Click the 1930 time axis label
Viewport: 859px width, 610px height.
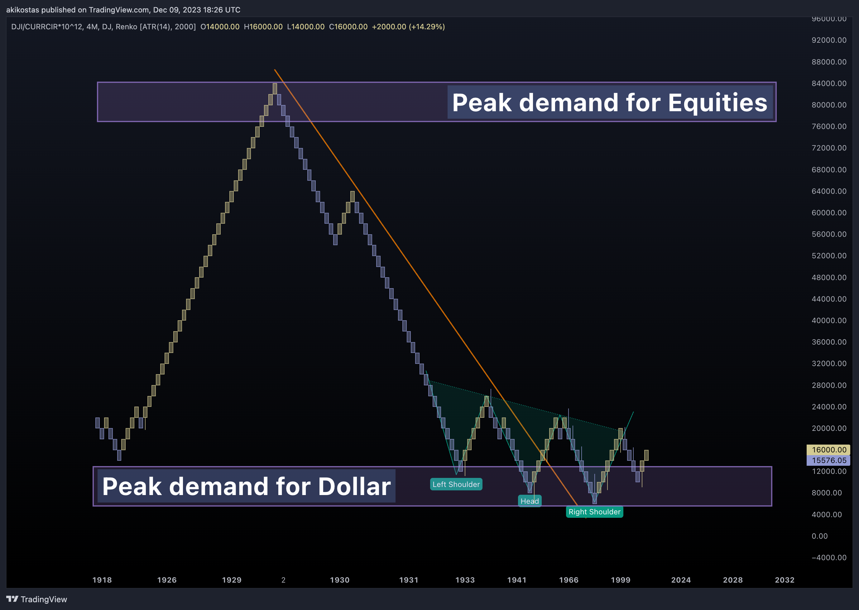tap(340, 580)
